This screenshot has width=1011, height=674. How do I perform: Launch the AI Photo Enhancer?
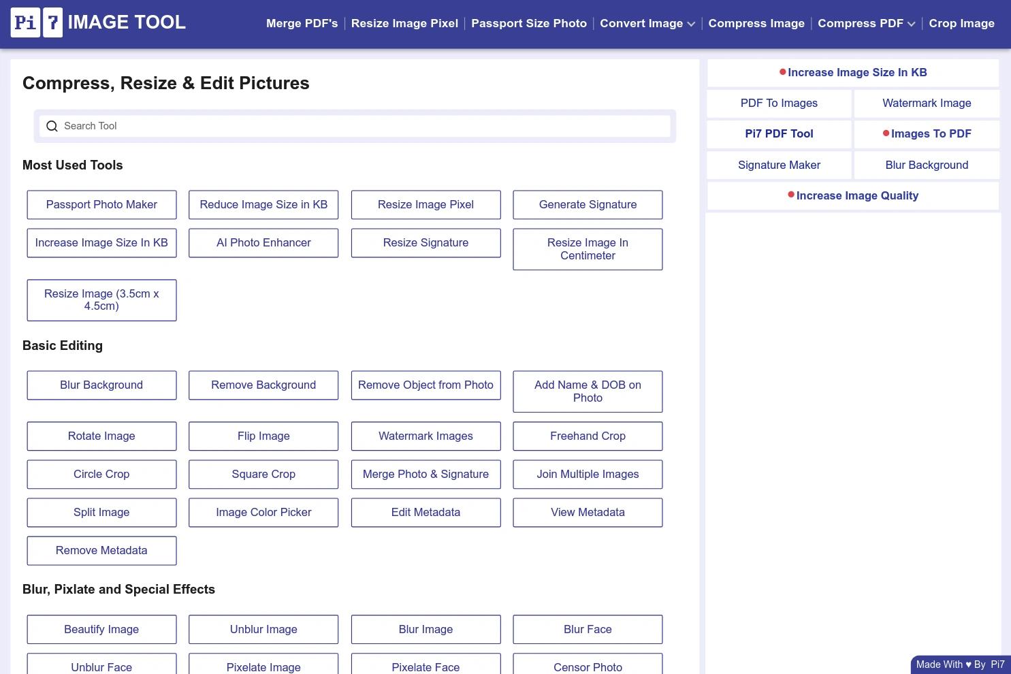click(263, 242)
